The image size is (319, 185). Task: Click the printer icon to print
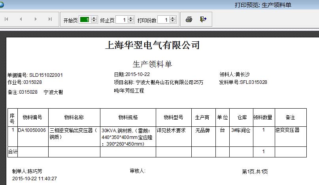tap(189, 19)
